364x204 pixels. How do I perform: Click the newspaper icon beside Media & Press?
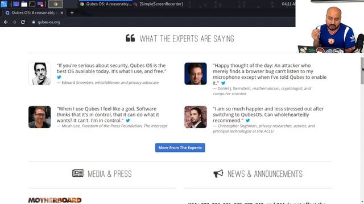pyautogui.click(x=78, y=173)
